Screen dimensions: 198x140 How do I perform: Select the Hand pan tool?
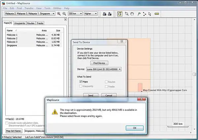[132, 14]
